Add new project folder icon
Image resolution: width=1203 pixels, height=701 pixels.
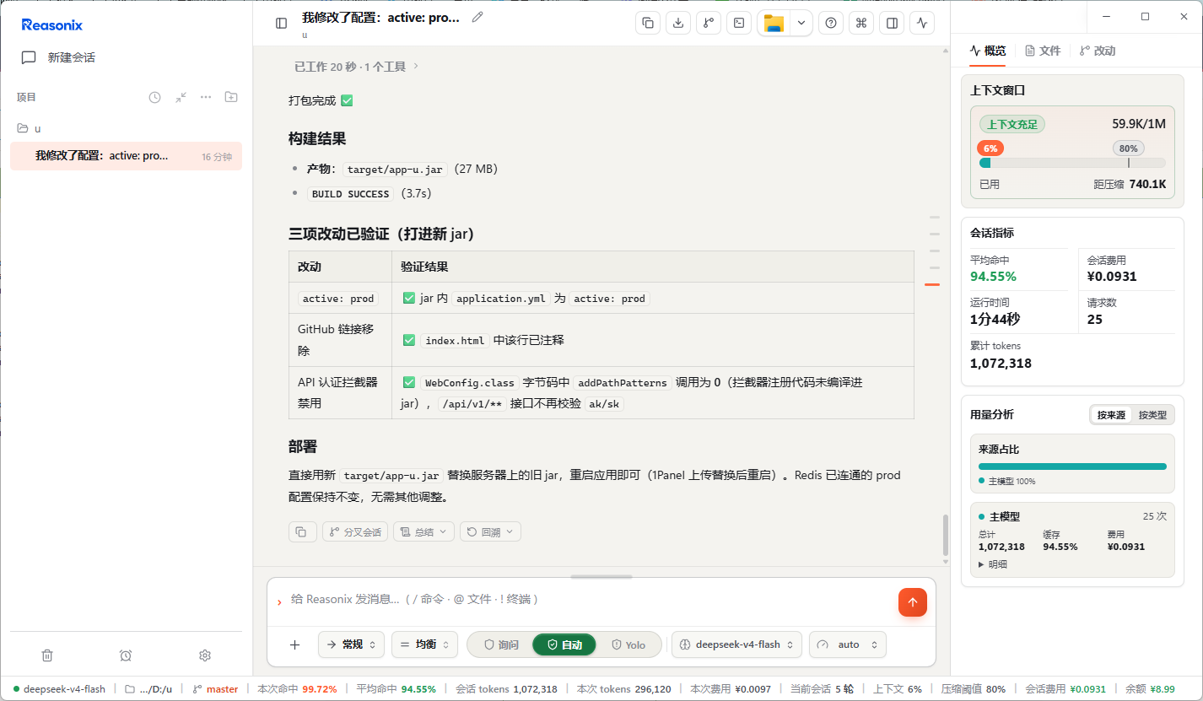pyautogui.click(x=231, y=97)
